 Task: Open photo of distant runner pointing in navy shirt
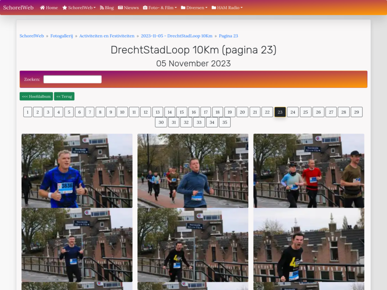pyautogui.click(x=77, y=245)
